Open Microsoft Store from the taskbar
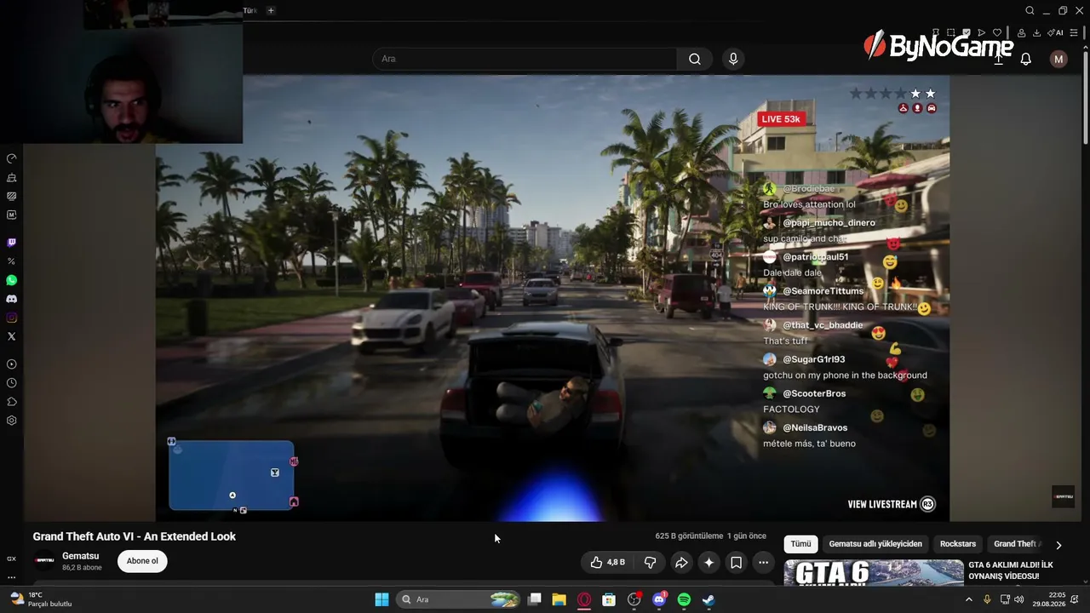The height and width of the screenshot is (613, 1090). (609, 599)
